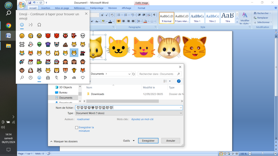Pick the pile of poo emoji
This screenshot has width=278, height=156.
point(65,44)
